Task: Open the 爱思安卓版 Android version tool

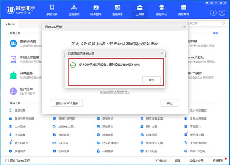Action: click(19, 143)
